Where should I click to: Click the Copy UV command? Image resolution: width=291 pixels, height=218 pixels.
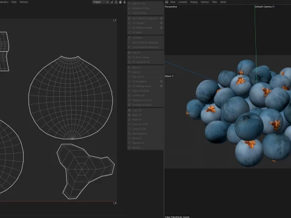pos(145,110)
